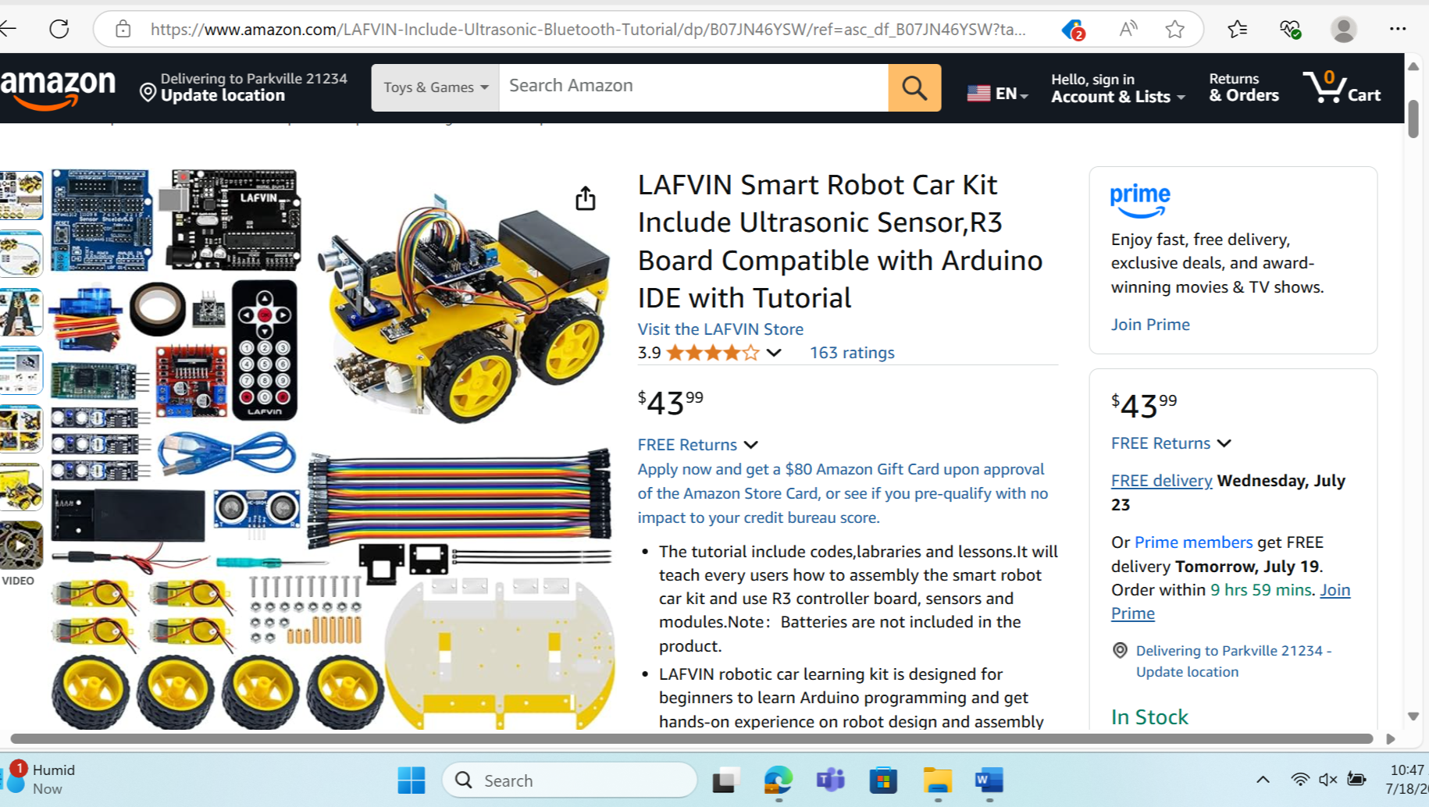Click the Amazon logo
This screenshot has width=1429, height=807.
point(58,88)
